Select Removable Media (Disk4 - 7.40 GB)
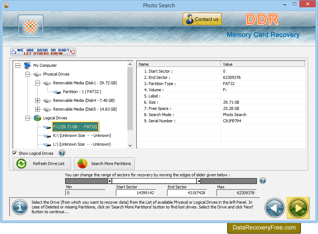 click(x=84, y=100)
